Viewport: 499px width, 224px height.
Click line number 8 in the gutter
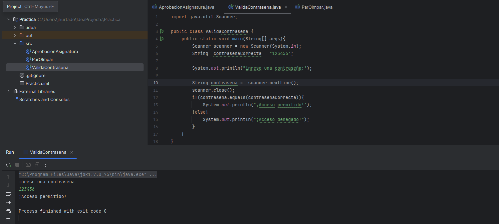[157, 68]
